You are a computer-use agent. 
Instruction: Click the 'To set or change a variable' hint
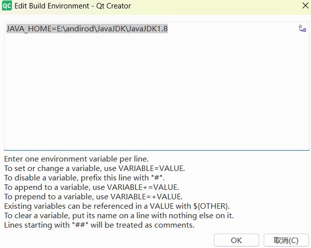[95, 168]
